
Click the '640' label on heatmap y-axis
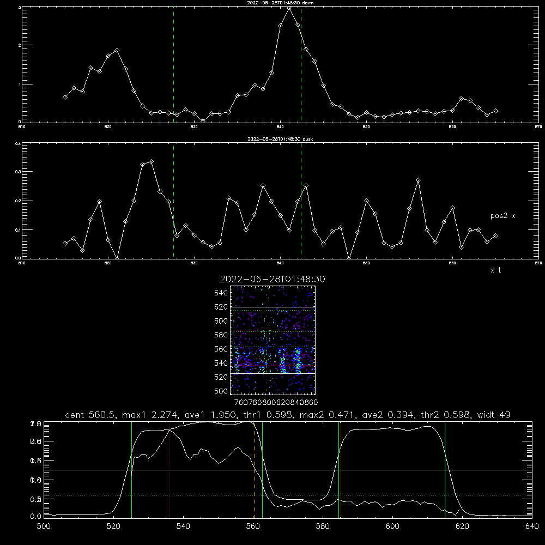click(x=221, y=293)
